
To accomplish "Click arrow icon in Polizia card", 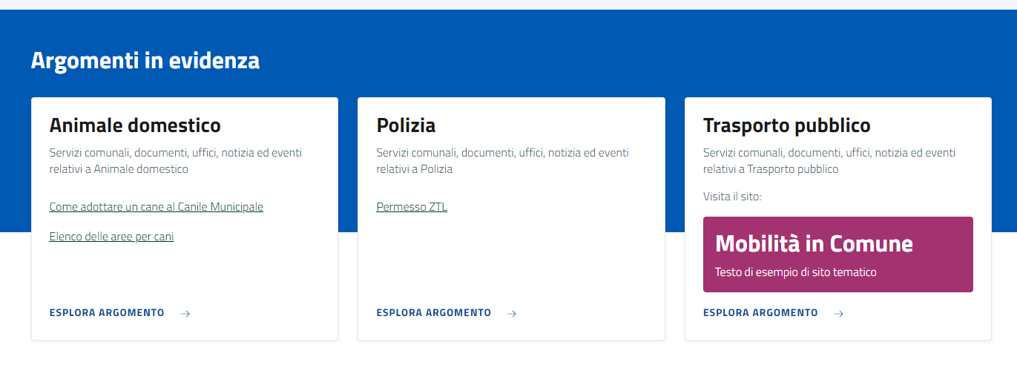I will coord(512,314).
